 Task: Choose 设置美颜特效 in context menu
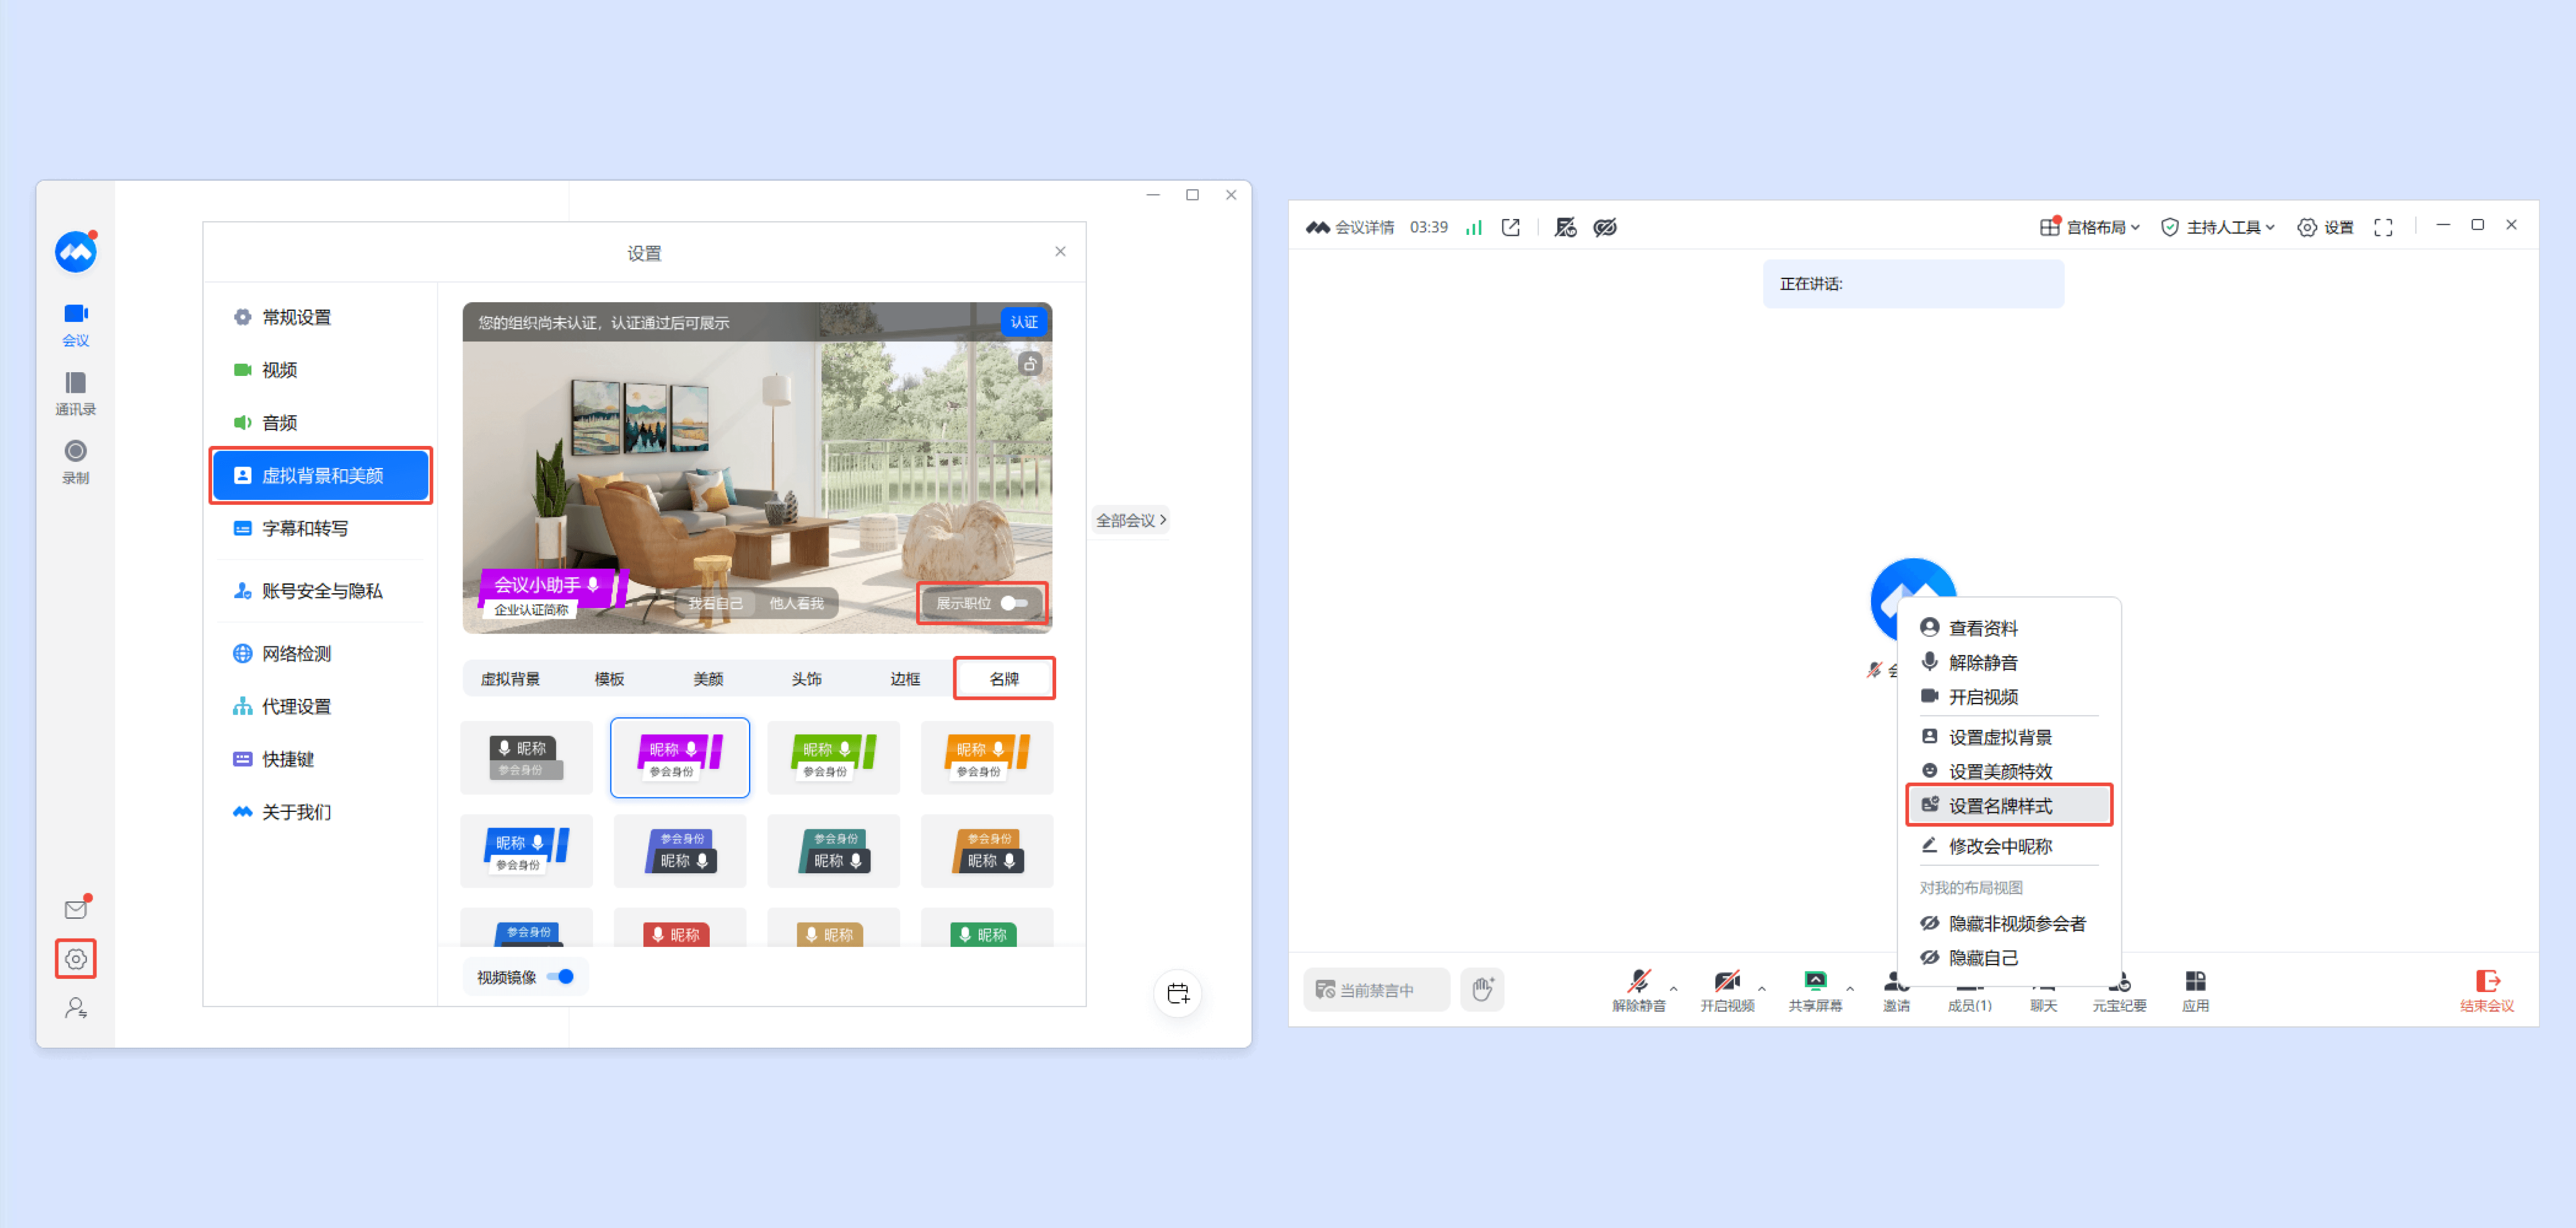click(x=1986, y=771)
